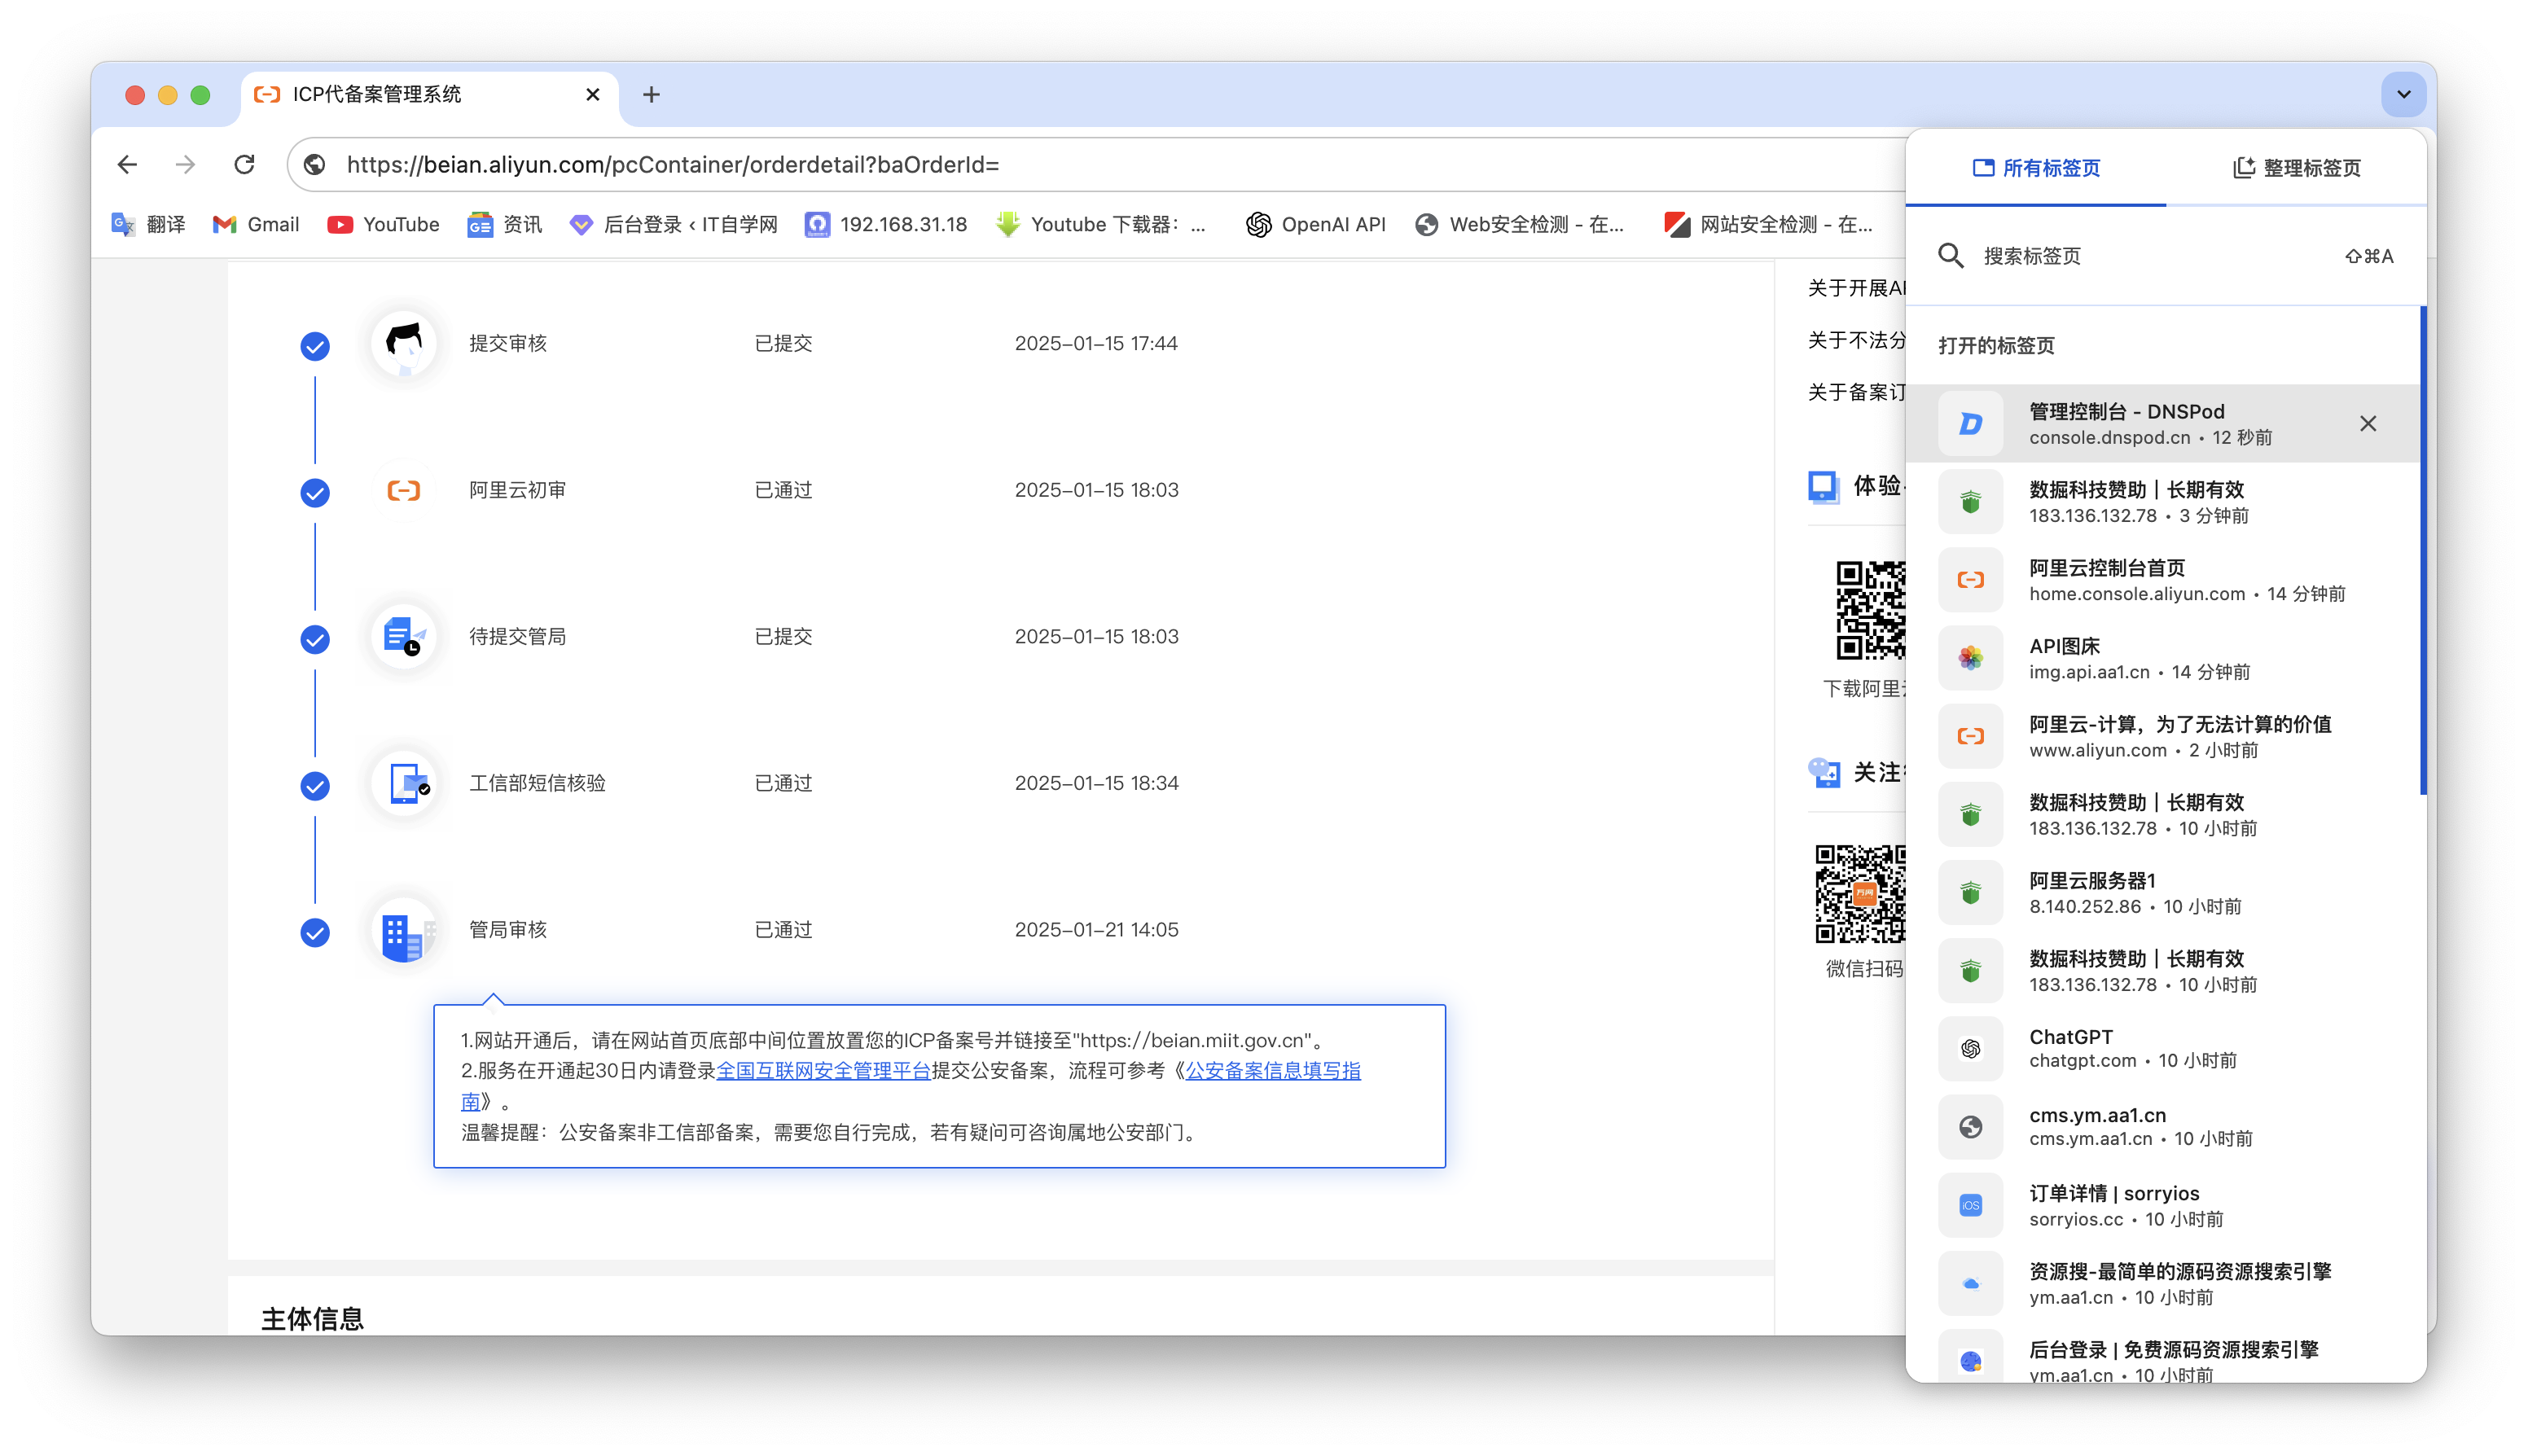Click the site info icon in address bar
The height and width of the screenshot is (1456, 2528).
point(315,164)
